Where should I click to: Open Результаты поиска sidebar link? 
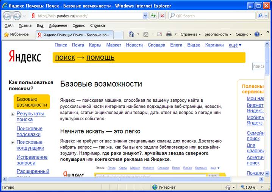[31, 116]
